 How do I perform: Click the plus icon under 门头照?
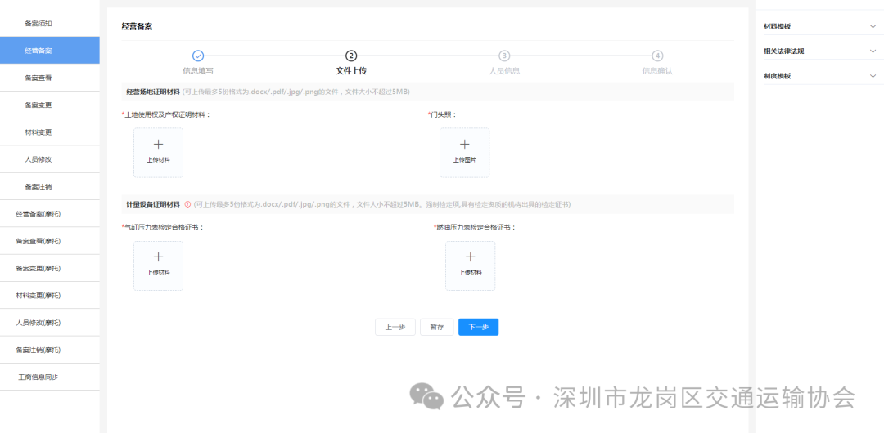tap(464, 145)
